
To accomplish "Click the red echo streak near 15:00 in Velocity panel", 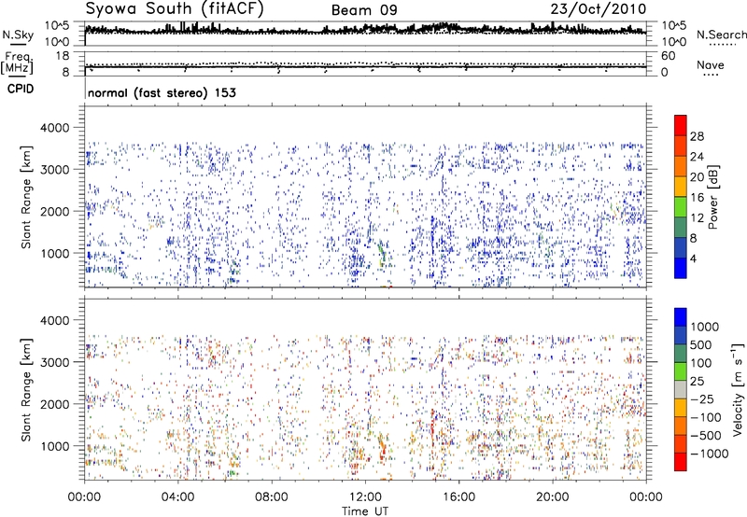I will pyautogui.click(x=433, y=424).
